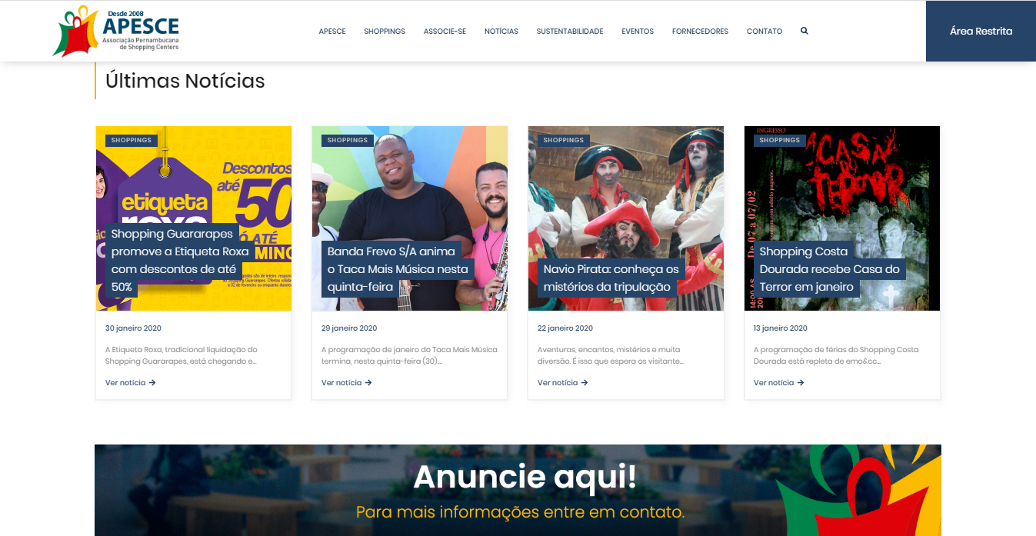Open Navio Pirata news image
1036x536 pixels.
(626, 218)
